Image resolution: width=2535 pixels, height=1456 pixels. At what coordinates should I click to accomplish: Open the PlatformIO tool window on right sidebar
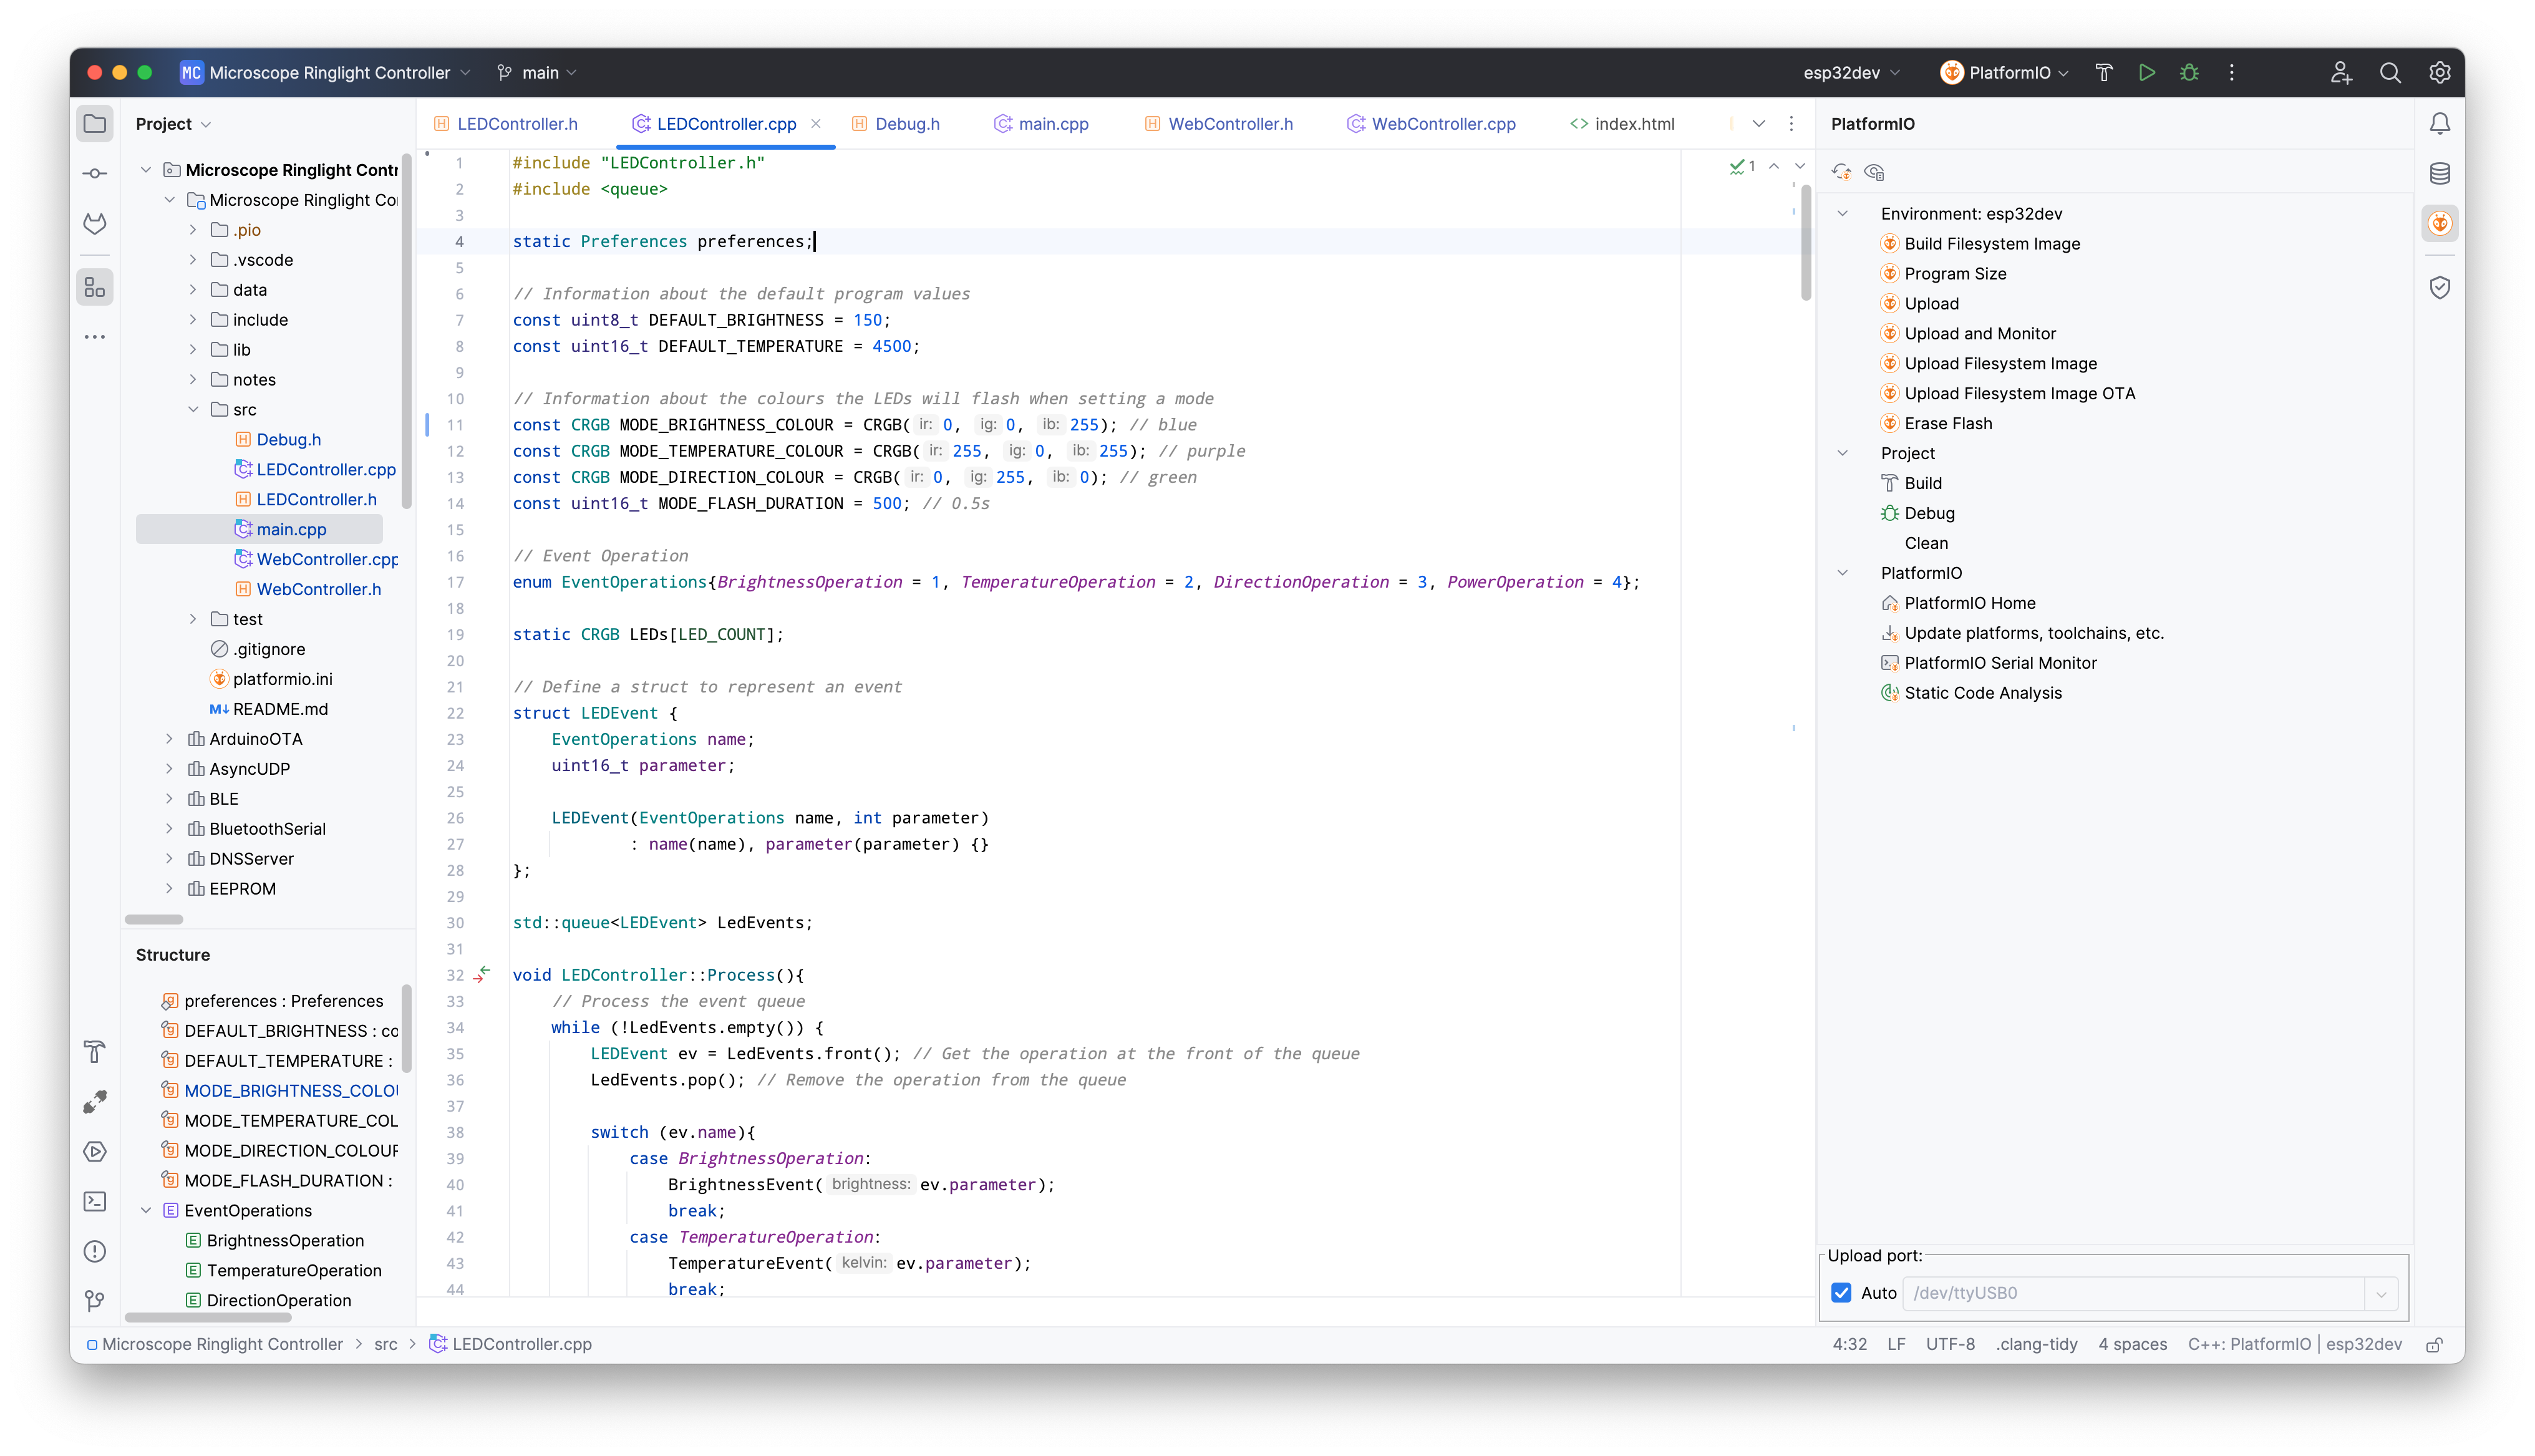[x=2440, y=223]
